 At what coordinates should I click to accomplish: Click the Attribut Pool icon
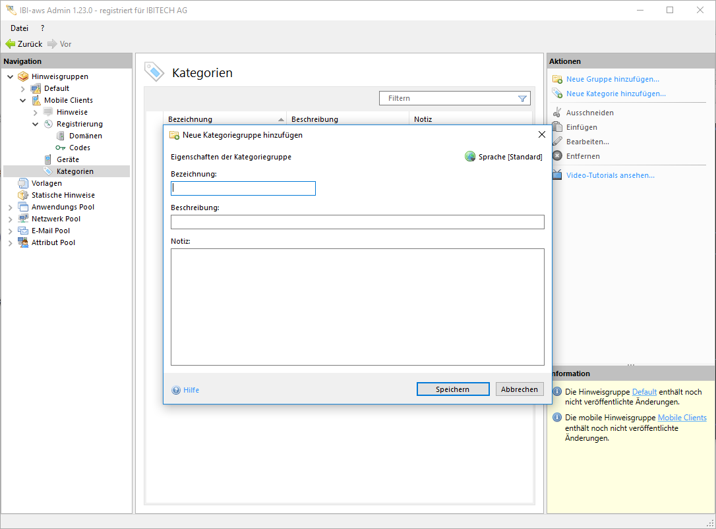[x=23, y=242]
